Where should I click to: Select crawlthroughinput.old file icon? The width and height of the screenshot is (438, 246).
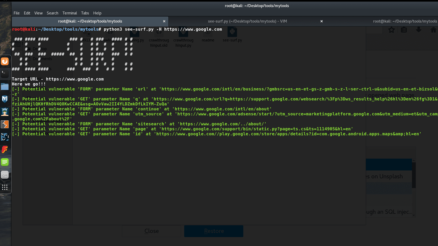tap(159, 38)
